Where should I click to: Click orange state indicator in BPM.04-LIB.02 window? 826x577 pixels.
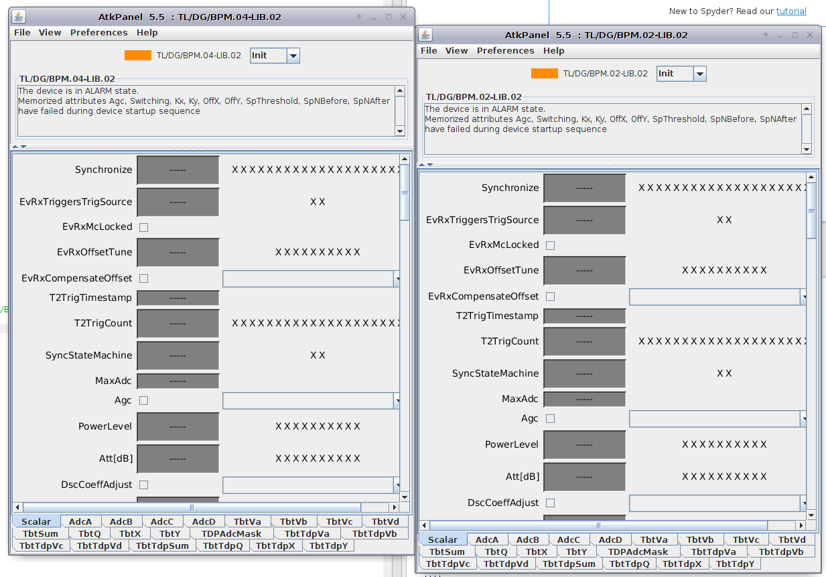137,56
